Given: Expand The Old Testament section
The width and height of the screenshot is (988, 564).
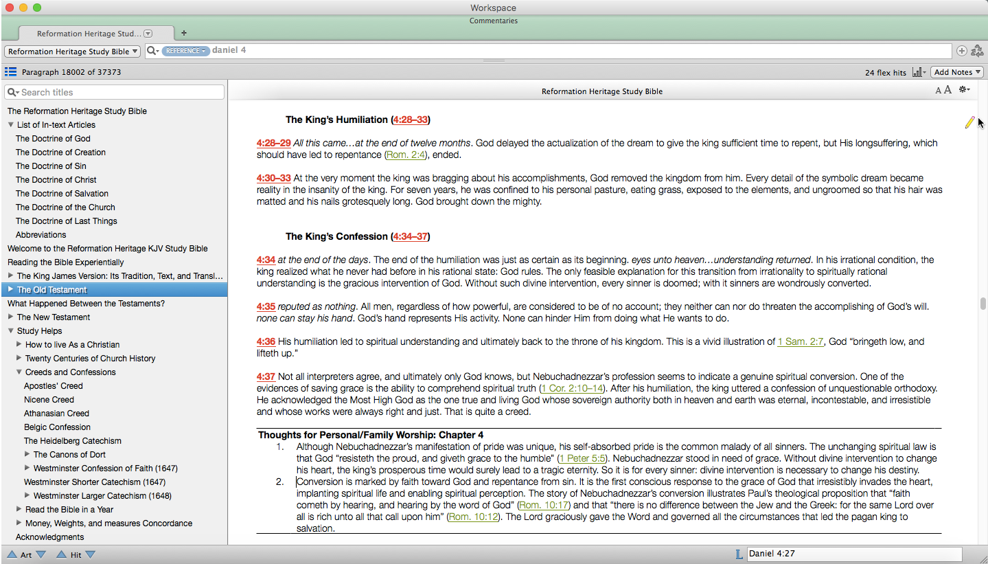Looking at the screenshot, I should pos(11,290).
